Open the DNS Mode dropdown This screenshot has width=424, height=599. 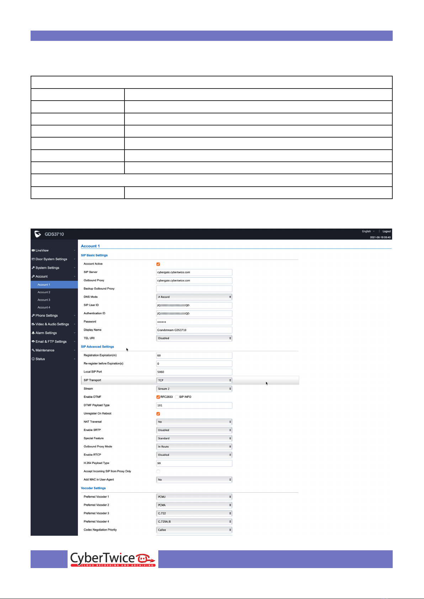point(194,297)
